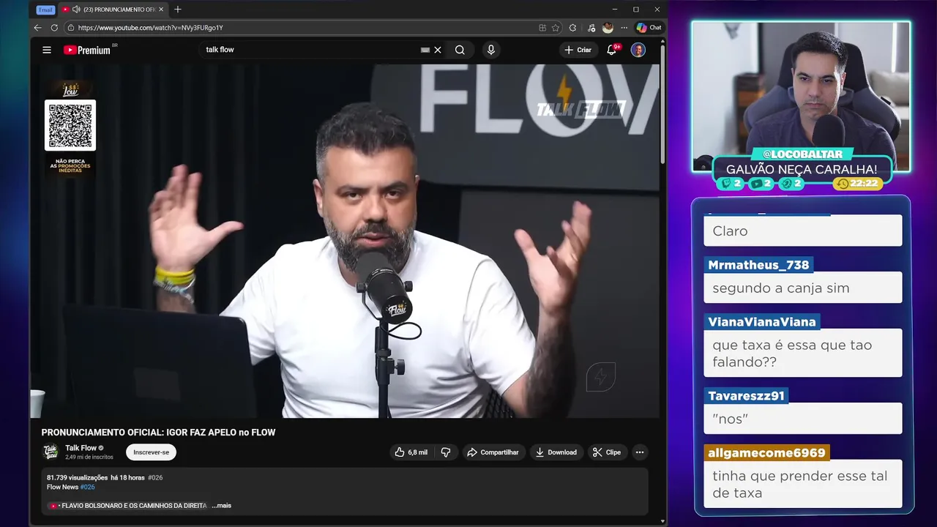937x527 pixels.
Task: Open the on-screen keyboard in the search box
Action: click(x=425, y=50)
